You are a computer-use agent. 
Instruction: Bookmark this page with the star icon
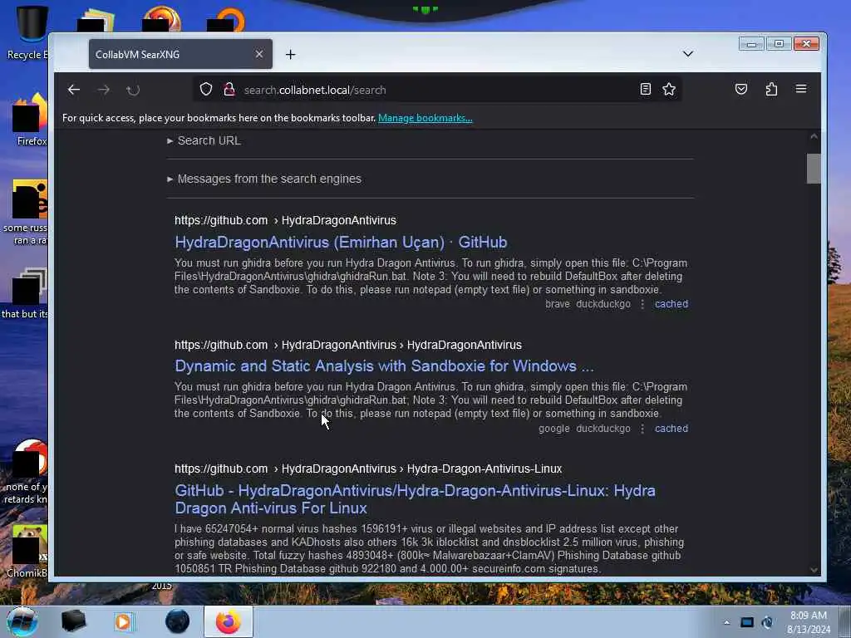[669, 89]
